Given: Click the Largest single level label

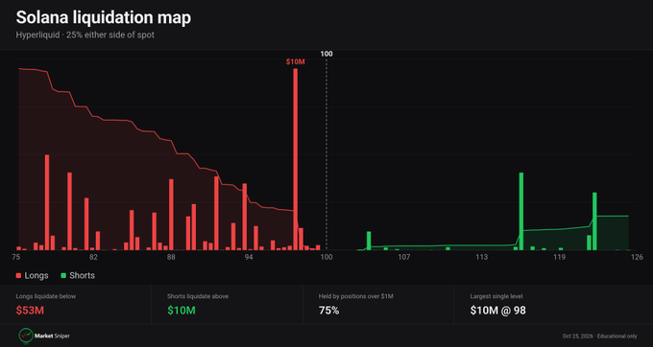Looking at the screenshot, I should pos(496,296).
